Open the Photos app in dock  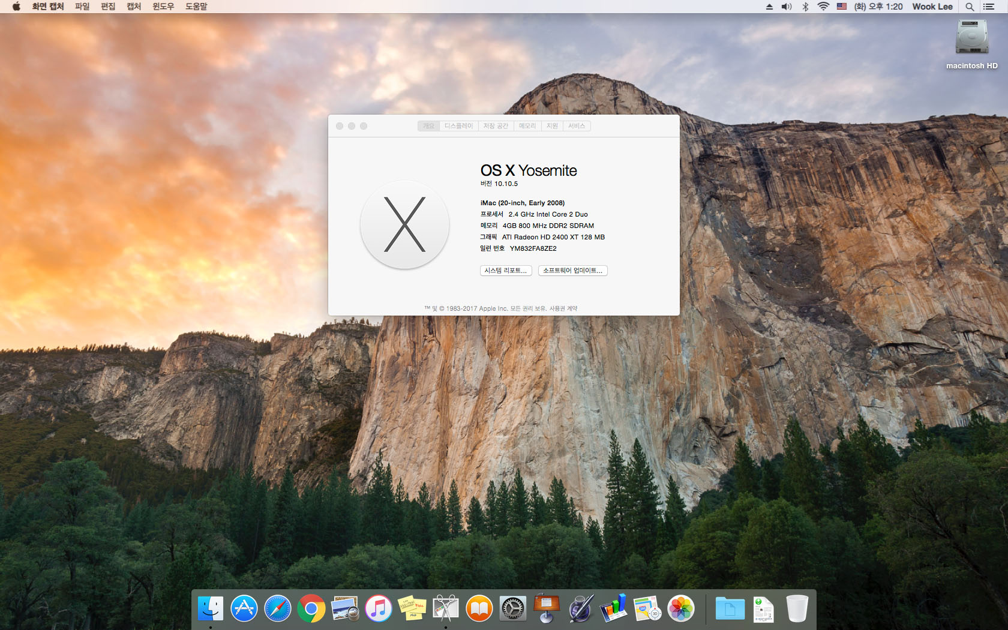pyautogui.click(x=681, y=609)
